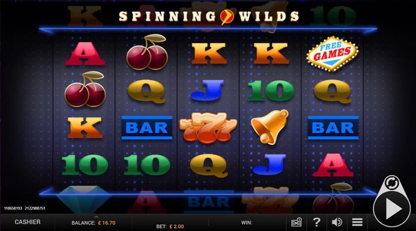Open the Cashier

28,222
